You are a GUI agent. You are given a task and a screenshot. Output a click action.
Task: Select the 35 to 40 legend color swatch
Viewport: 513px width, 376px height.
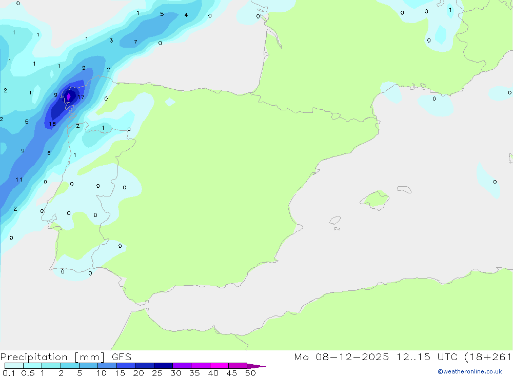pyautogui.click(x=200, y=366)
